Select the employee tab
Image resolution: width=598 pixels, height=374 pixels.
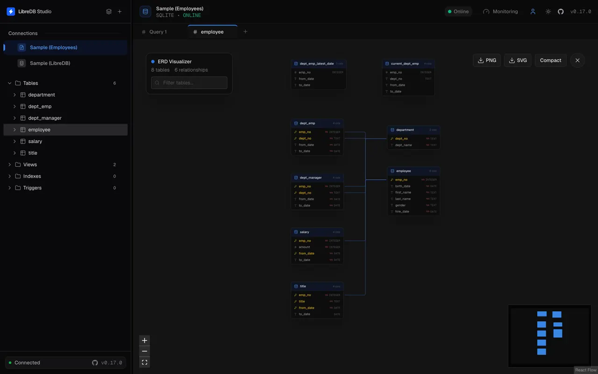pyautogui.click(x=213, y=32)
